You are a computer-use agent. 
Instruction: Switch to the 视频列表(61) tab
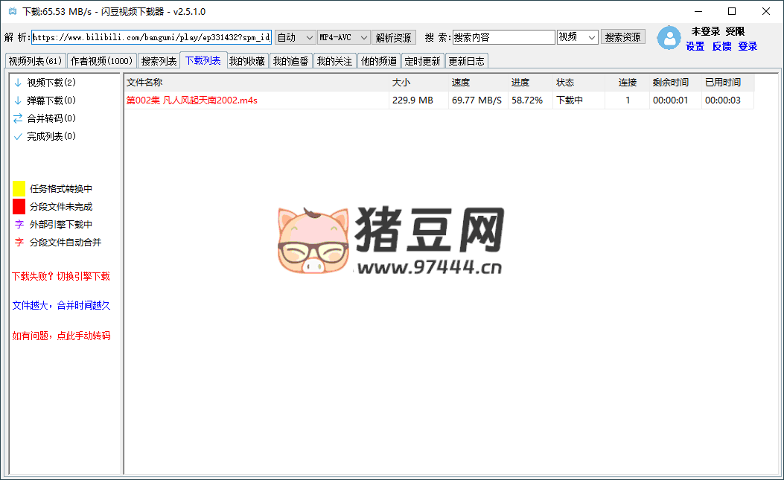pos(35,61)
